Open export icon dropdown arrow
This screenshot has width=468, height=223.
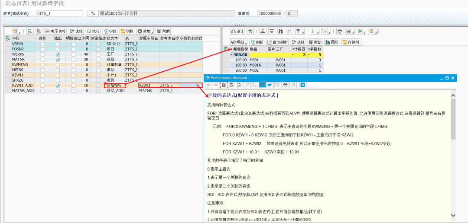[365, 32]
